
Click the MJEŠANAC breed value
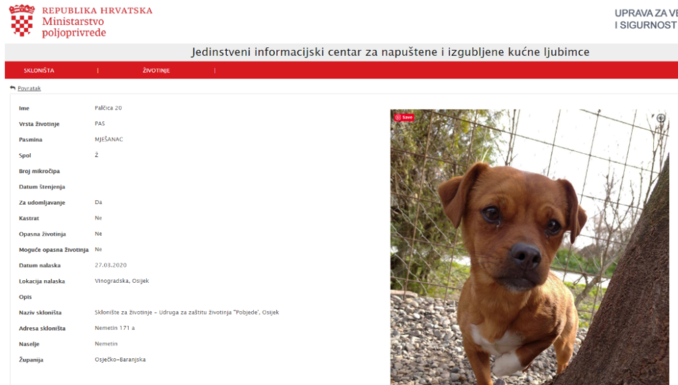[x=109, y=139]
